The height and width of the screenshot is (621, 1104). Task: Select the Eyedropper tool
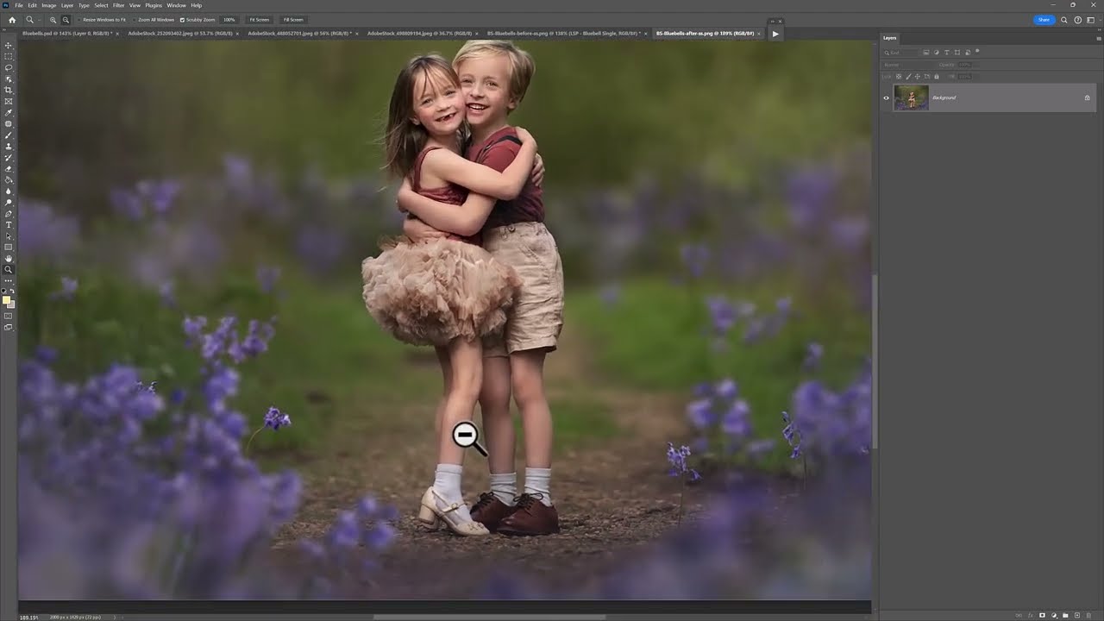[9, 112]
